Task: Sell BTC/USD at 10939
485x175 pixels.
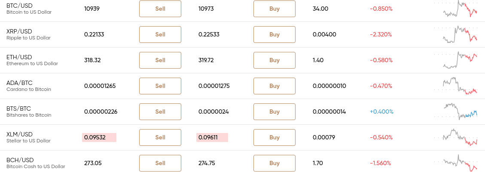Action: click(x=160, y=9)
